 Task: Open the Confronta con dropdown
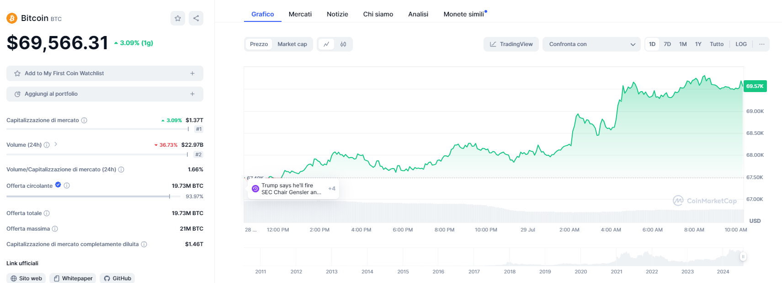coord(591,44)
